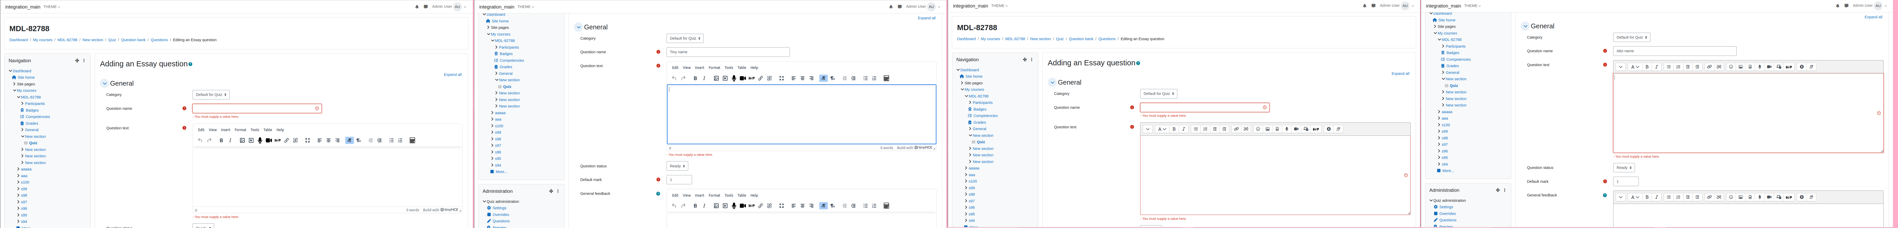
Task: Expand aaaaa course node in leftmost Navigation tree
Action: pyautogui.click(x=18, y=169)
